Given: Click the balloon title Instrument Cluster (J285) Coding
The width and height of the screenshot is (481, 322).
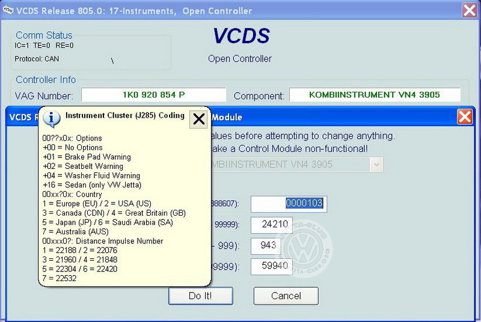Looking at the screenshot, I should pos(125,115).
